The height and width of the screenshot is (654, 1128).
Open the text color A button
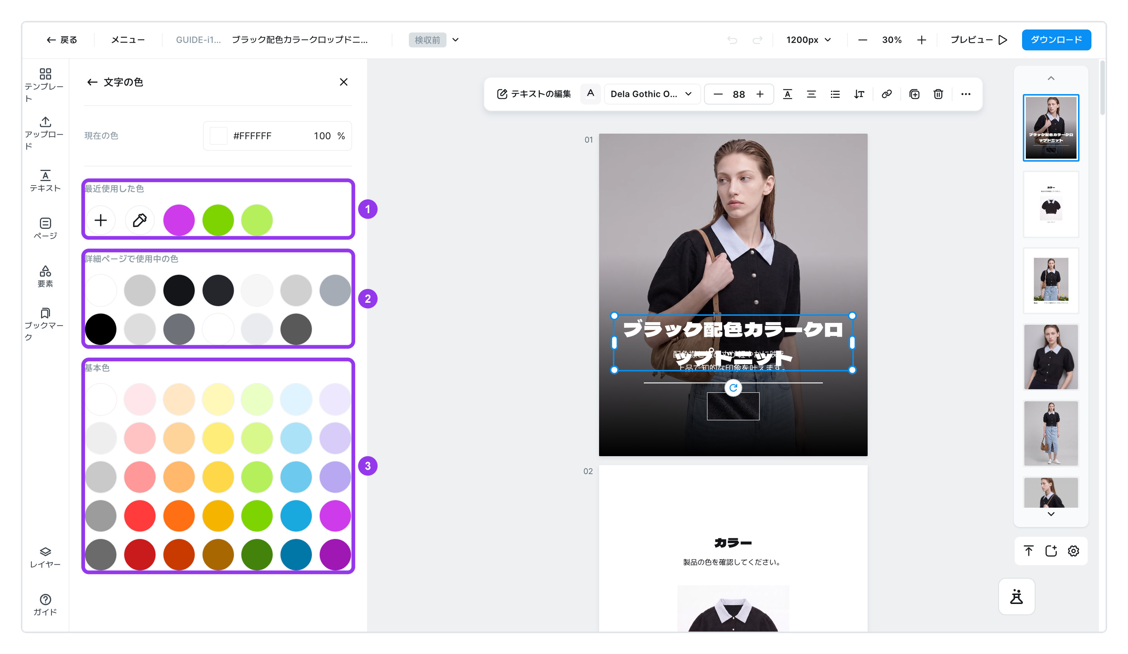[x=590, y=94]
